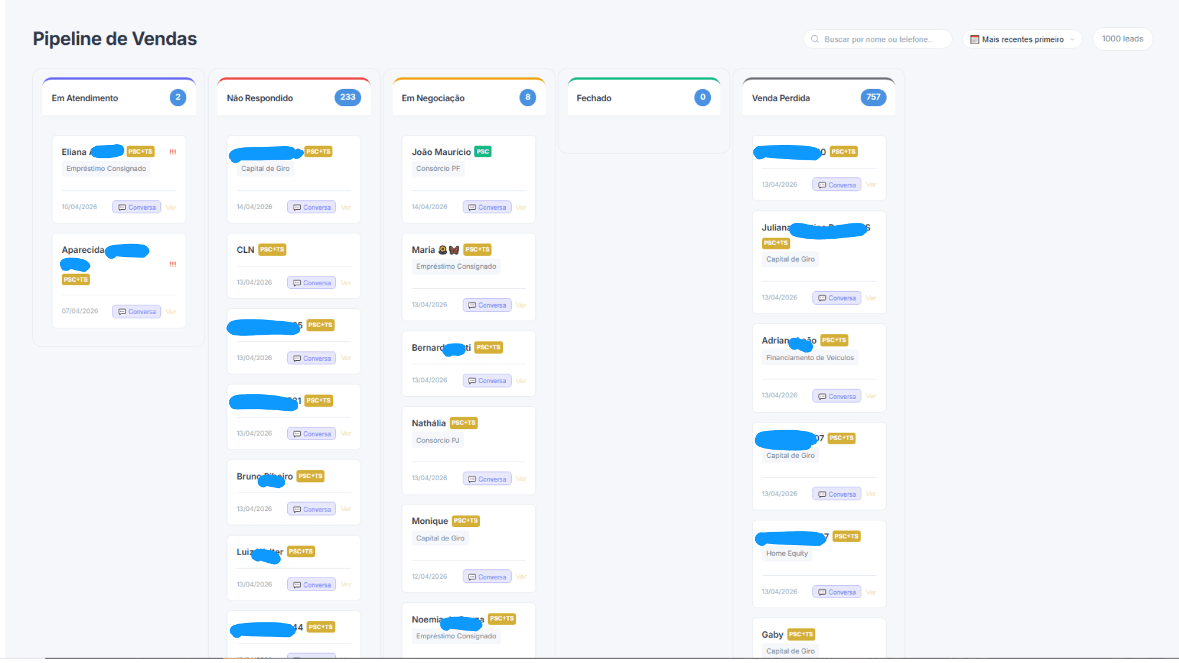Click the Em Atendimento count badge
Image resolution: width=1179 pixels, height=663 pixels.
click(178, 97)
